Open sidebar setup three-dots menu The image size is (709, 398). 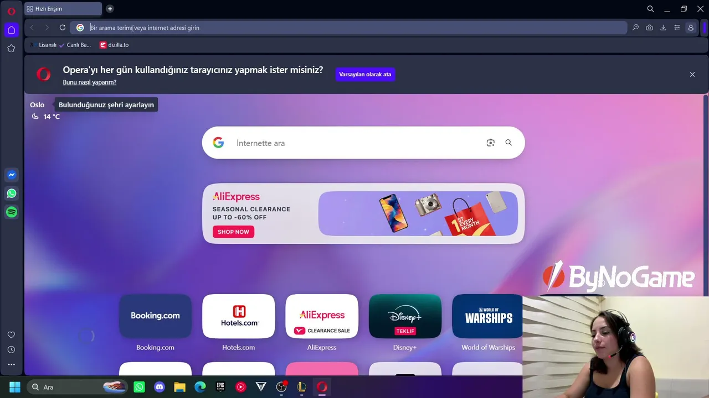pos(11,364)
